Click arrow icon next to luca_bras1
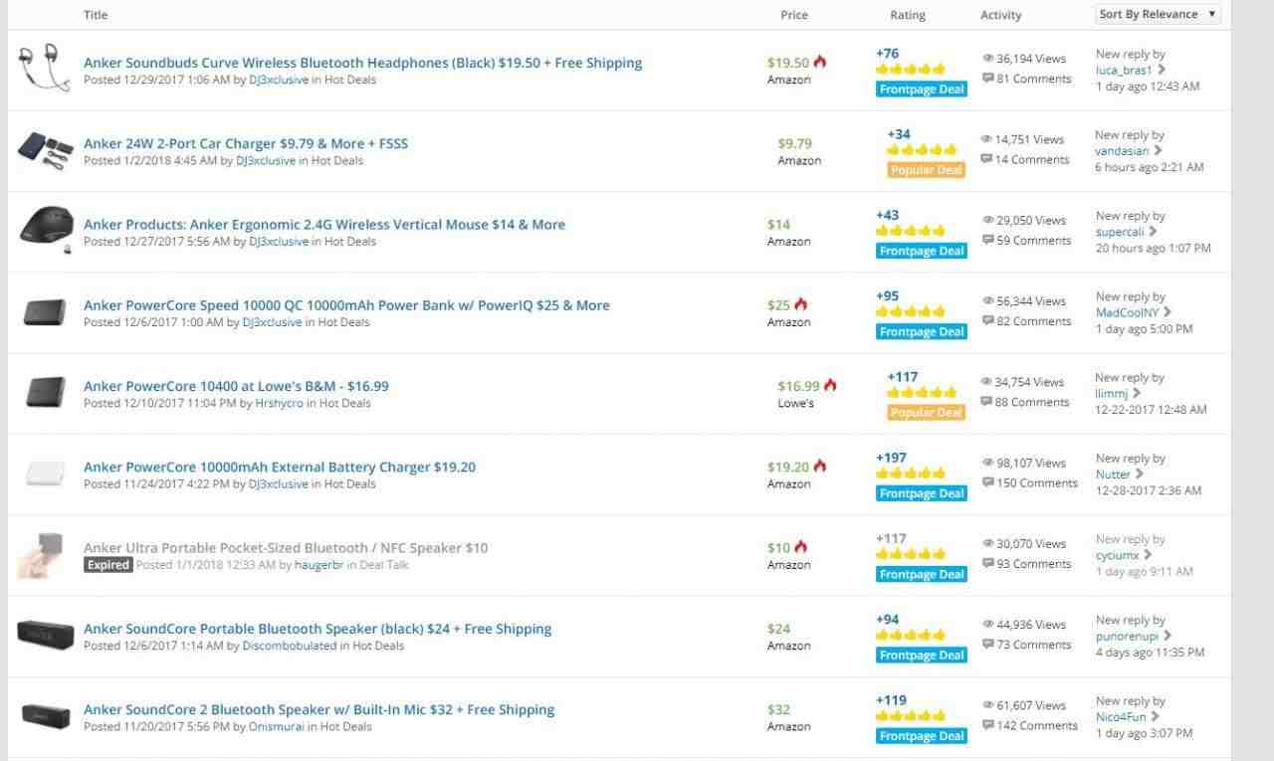The width and height of the screenshot is (1274, 761). (x=1162, y=70)
